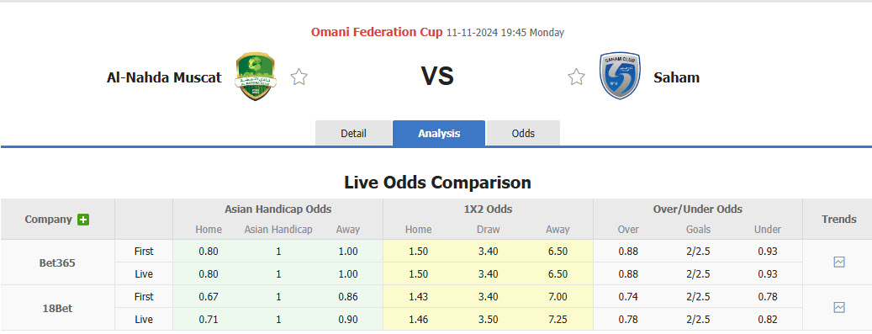This screenshot has width=872, height=334.
Task: Select the Analysis tab
Action: (x=439, y=133)
